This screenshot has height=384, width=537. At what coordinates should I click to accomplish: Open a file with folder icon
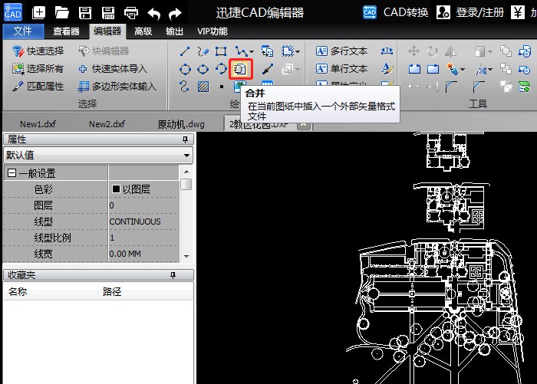(62, 13)
